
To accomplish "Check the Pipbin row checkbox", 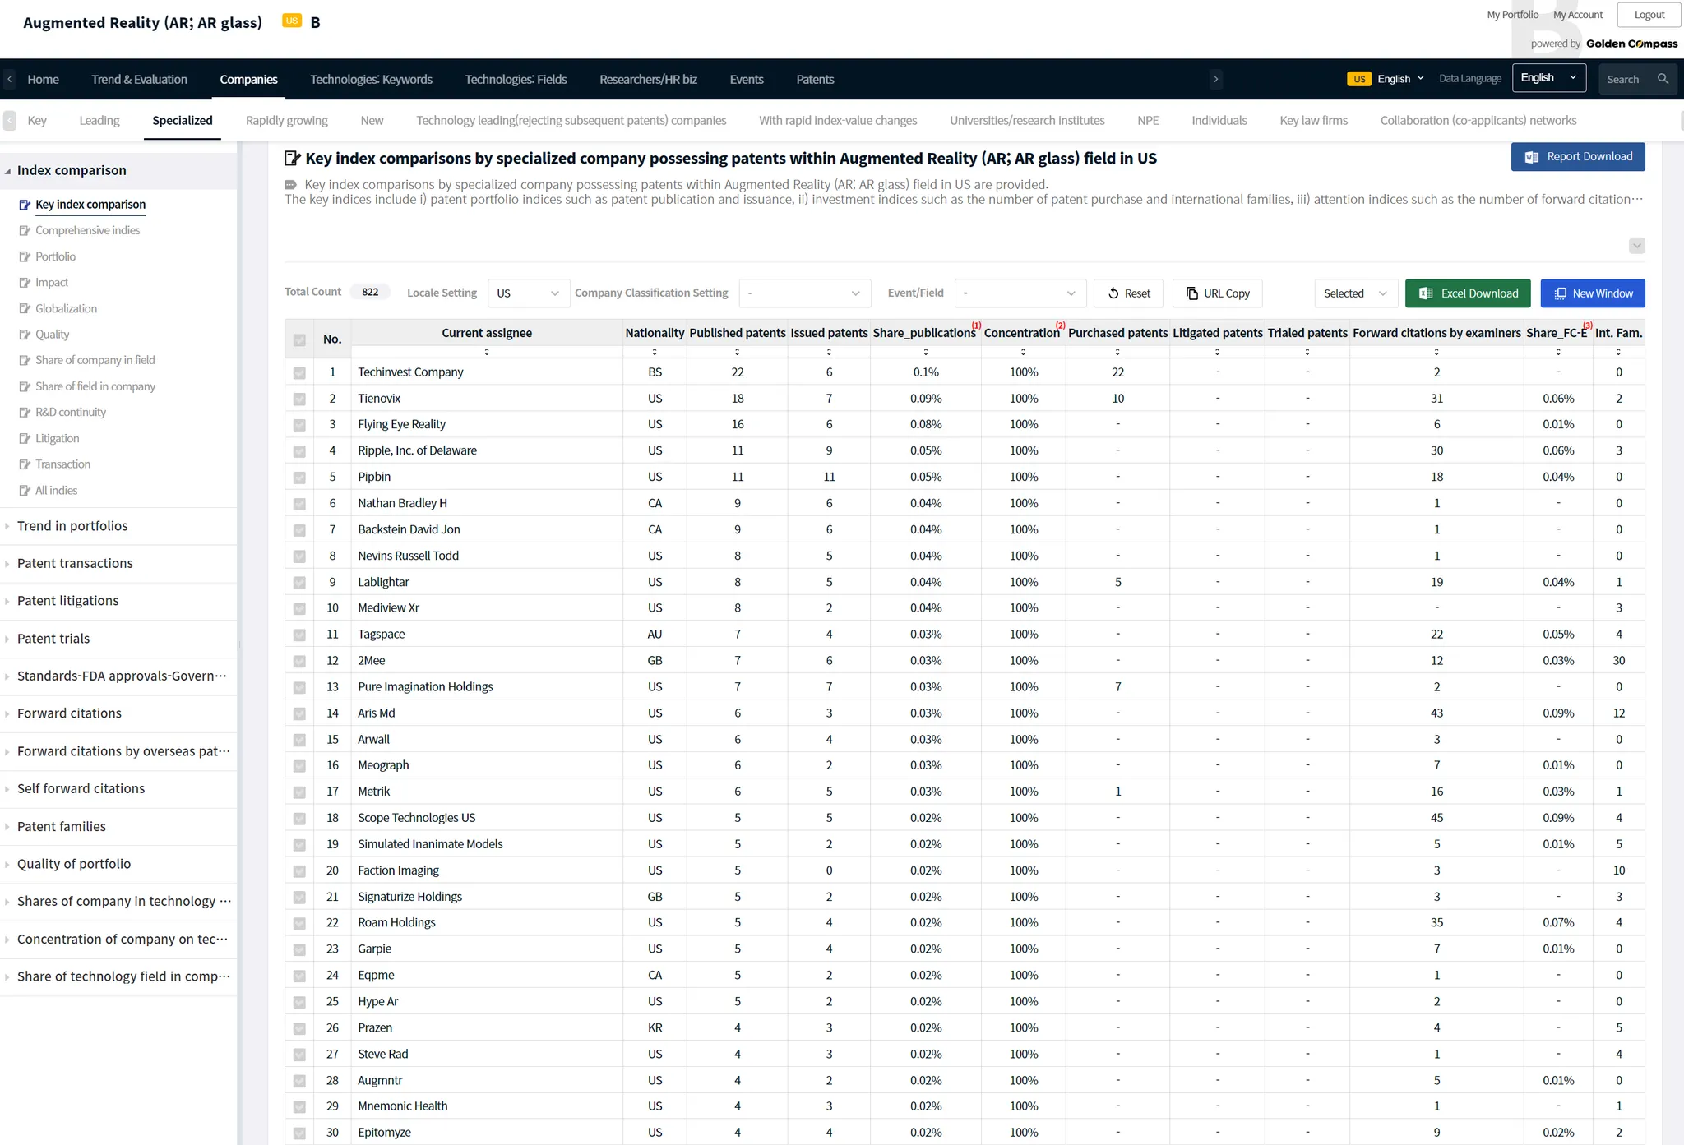I will [299, 477].
